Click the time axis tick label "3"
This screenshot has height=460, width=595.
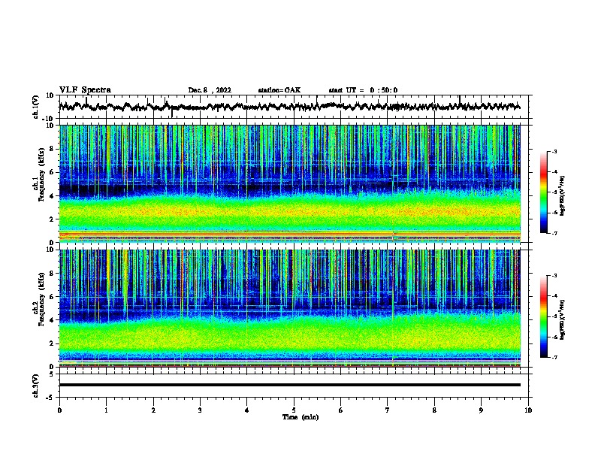tap(200, 410)
